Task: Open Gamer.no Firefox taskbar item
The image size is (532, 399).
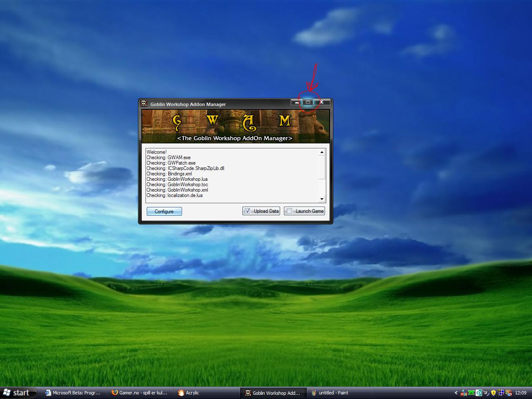Action: tap(140, 393)
